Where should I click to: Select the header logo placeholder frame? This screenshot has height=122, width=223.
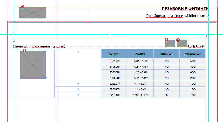pyautogui.click(x=32, y=13)
